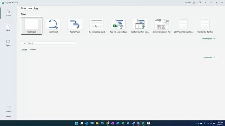Open Skype from the taskbar

pos(138,123)
